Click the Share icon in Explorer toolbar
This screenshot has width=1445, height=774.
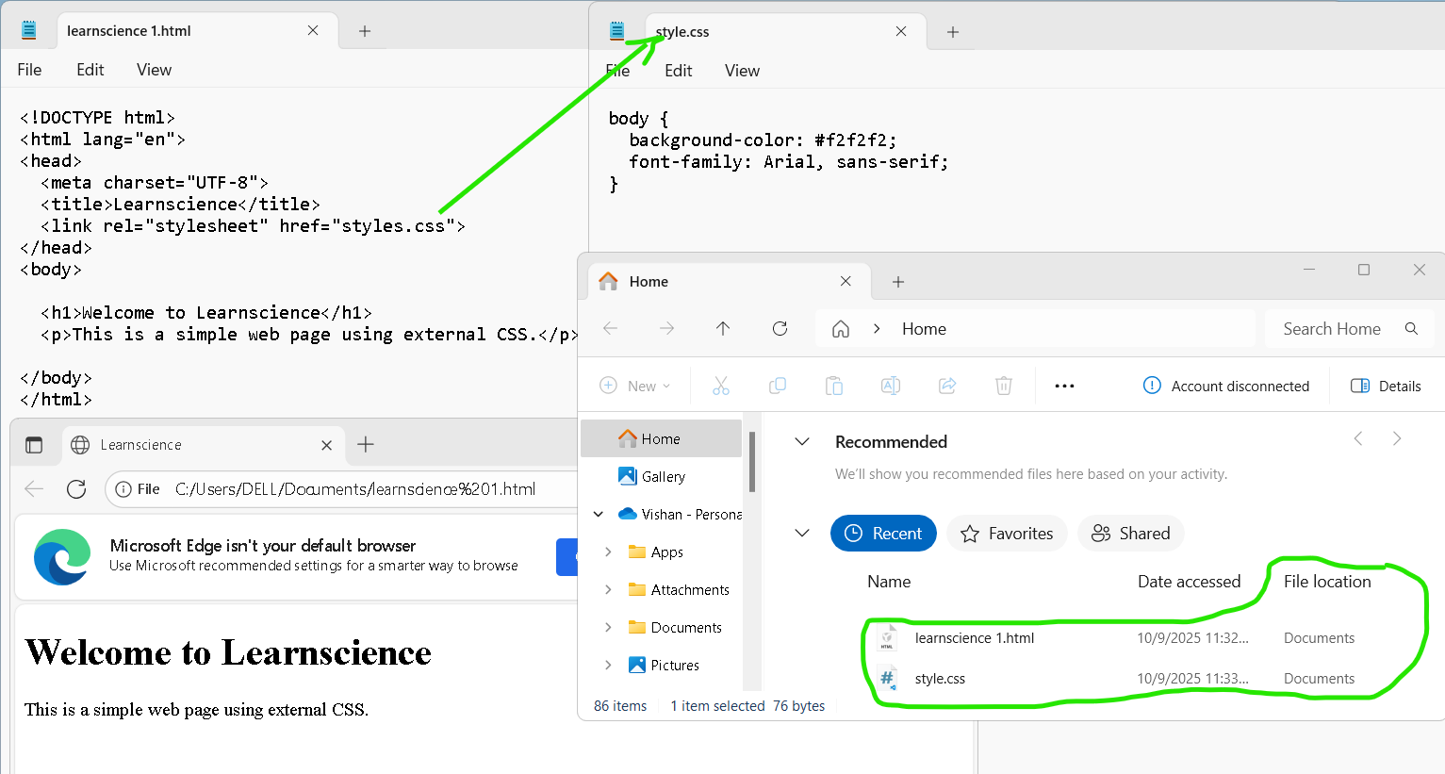pos(947,386)
